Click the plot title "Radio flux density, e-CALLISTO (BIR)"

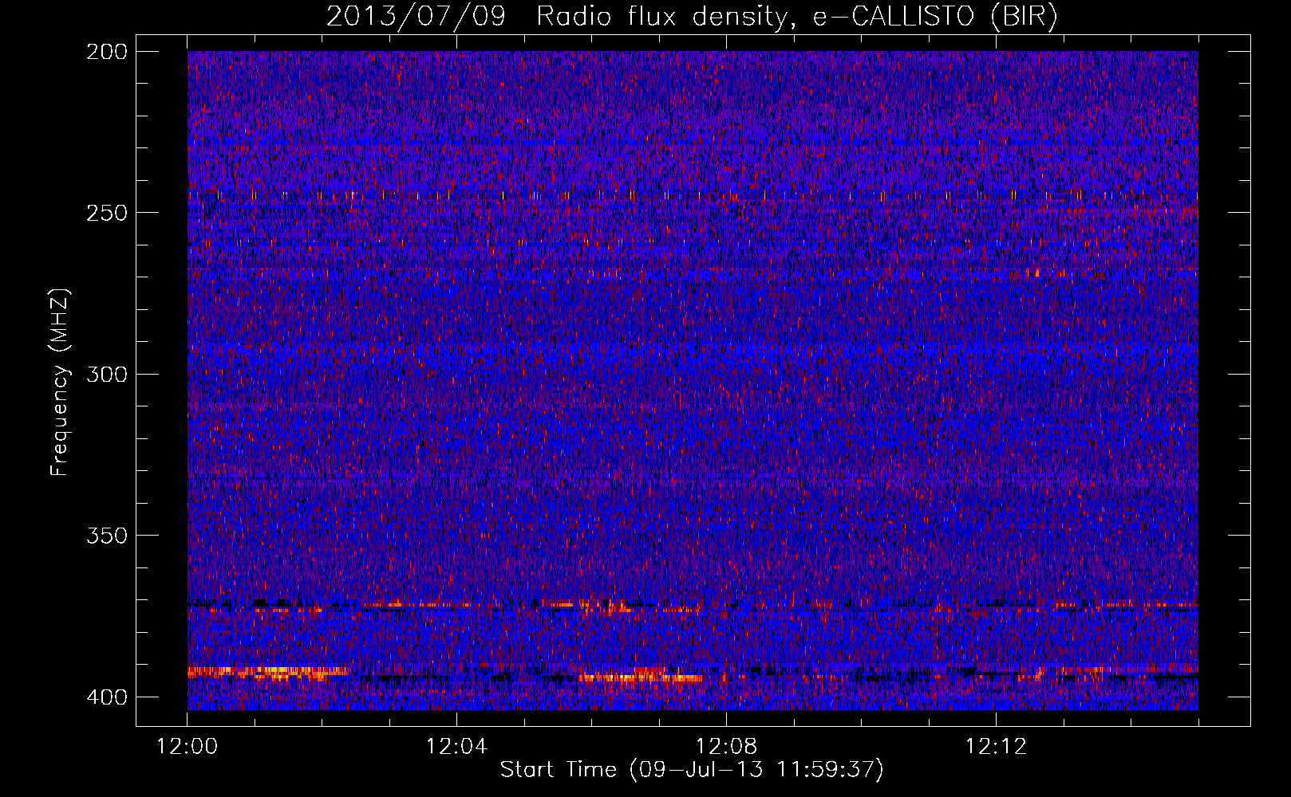(797, 17)
